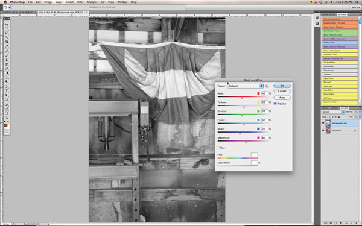Open JOE3 workspace switcher
This screenshot has width=362, height=226.
click(356, 7)
